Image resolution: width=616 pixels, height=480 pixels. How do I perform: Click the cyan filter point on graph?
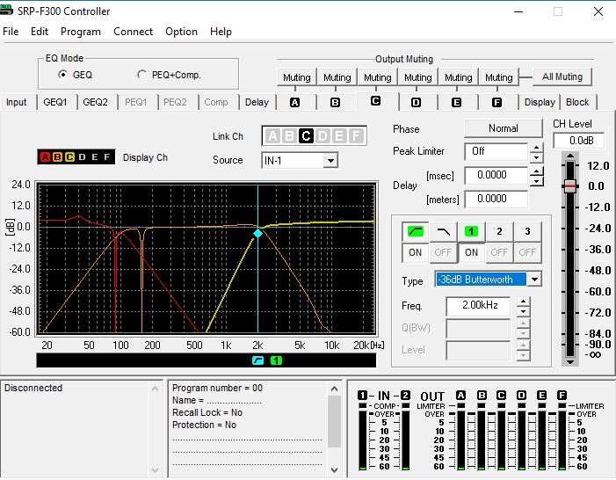(257, 233)
